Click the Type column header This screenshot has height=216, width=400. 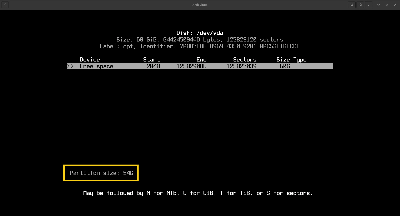click(x=300, y=60)
